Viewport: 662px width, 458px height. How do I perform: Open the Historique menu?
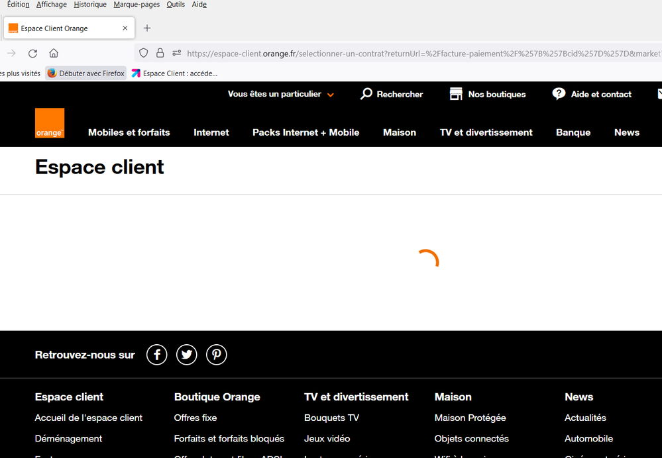pos(90,5)
